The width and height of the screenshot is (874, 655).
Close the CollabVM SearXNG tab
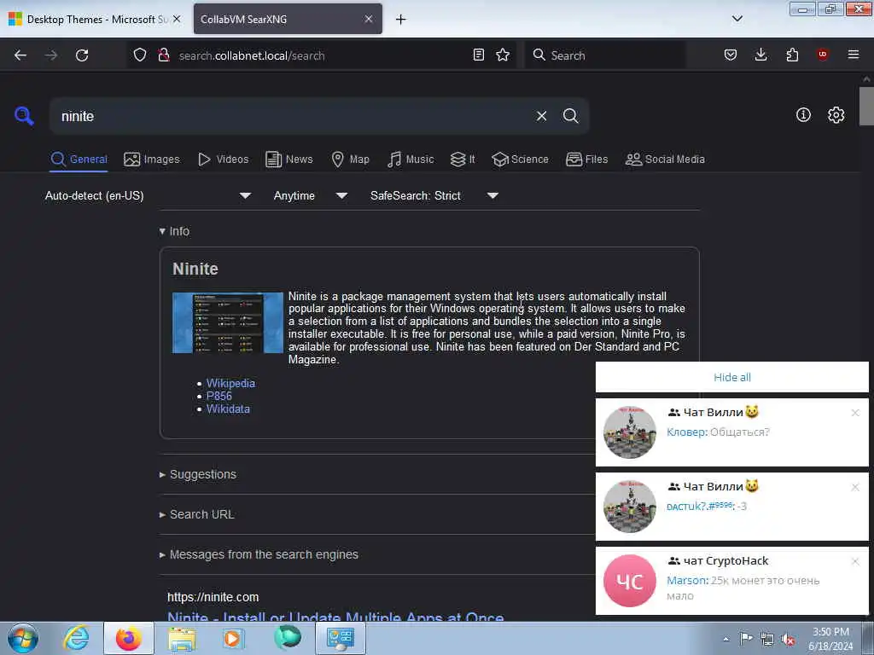pyautogui.click(x=369, y=19)
